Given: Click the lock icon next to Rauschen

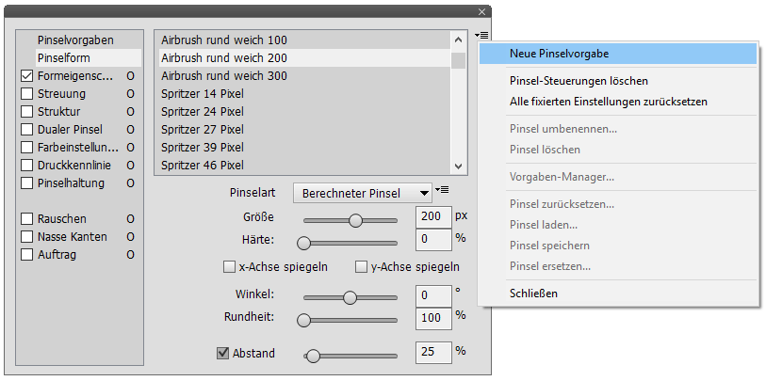Looking at the screenshot, I should [x=131, y=219].
